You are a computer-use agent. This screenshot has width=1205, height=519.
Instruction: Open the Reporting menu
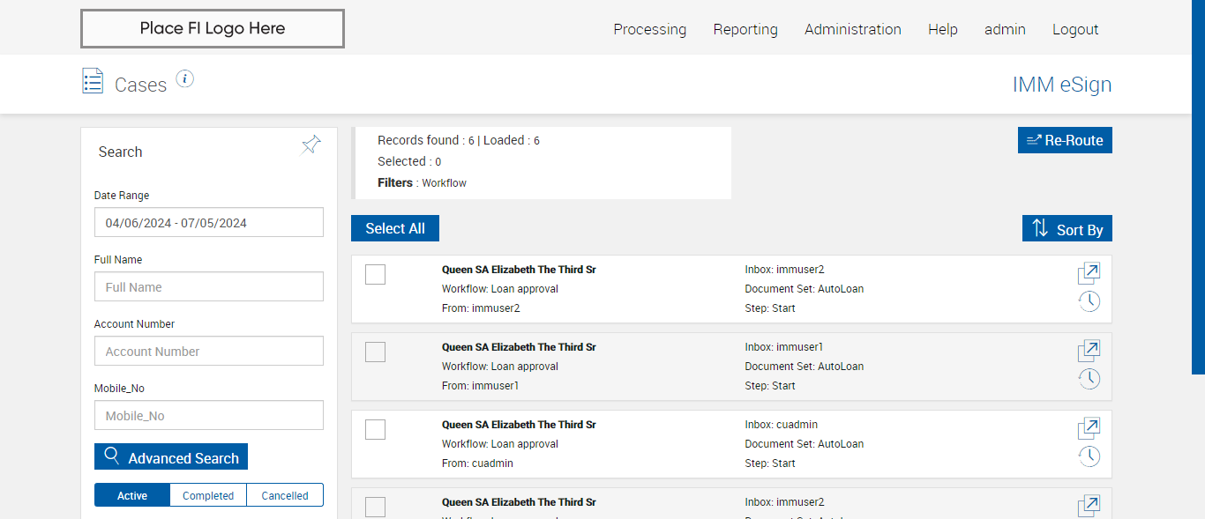click(x=745, y=29)
